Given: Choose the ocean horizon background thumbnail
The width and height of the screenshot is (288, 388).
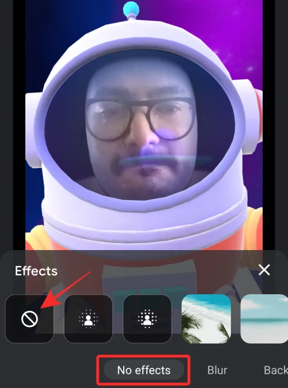Looking at the screenshot, I should [264, 318].
